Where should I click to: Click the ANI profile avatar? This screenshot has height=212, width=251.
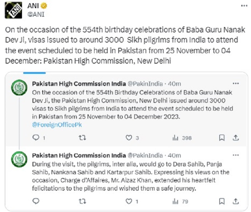point(13,10)
